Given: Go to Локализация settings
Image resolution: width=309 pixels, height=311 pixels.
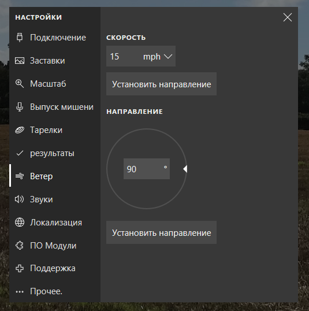Looking at the screenshot, I should (55, 223).
